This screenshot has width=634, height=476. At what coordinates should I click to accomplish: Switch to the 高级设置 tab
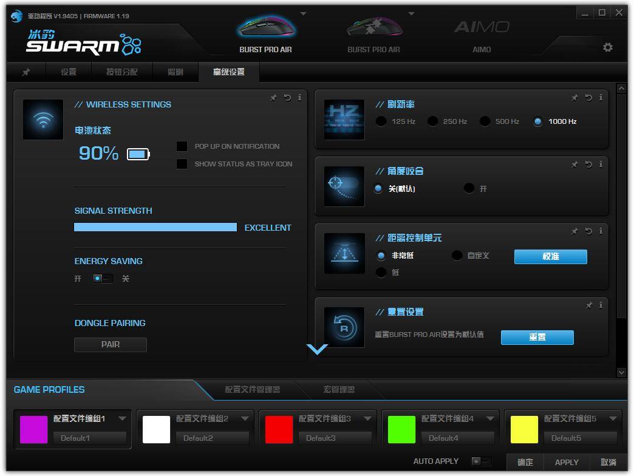point(229,72)
